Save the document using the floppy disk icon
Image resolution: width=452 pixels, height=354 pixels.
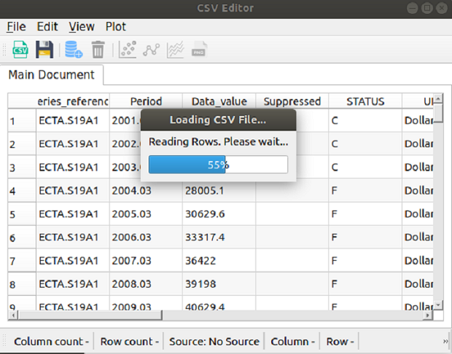click(x=44, y=50)
